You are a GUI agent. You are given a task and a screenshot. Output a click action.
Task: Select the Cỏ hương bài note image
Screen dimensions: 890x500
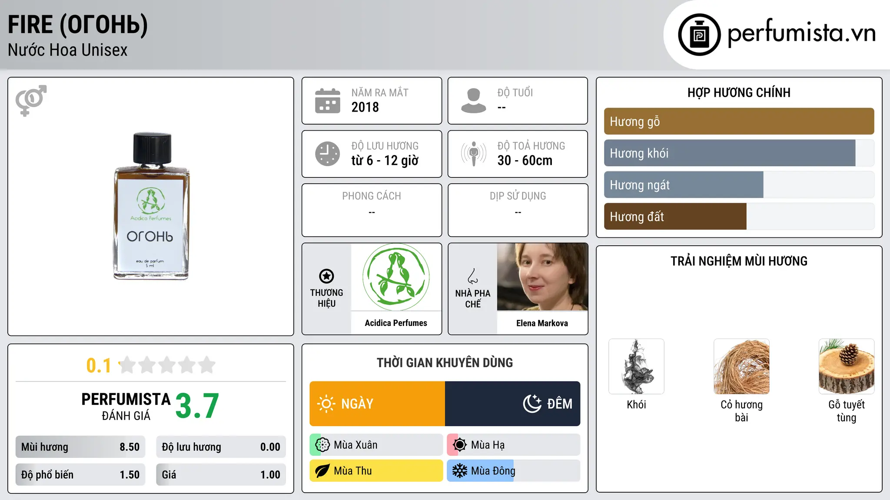741,366
